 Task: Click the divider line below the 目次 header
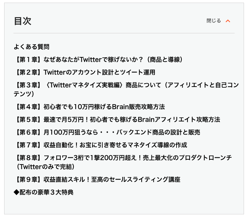point(124,33)
